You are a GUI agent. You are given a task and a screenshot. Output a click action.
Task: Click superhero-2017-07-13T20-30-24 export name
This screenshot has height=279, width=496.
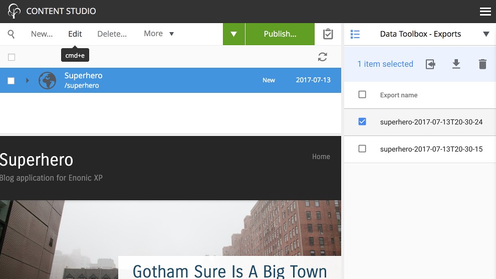(x=431, y=122)
